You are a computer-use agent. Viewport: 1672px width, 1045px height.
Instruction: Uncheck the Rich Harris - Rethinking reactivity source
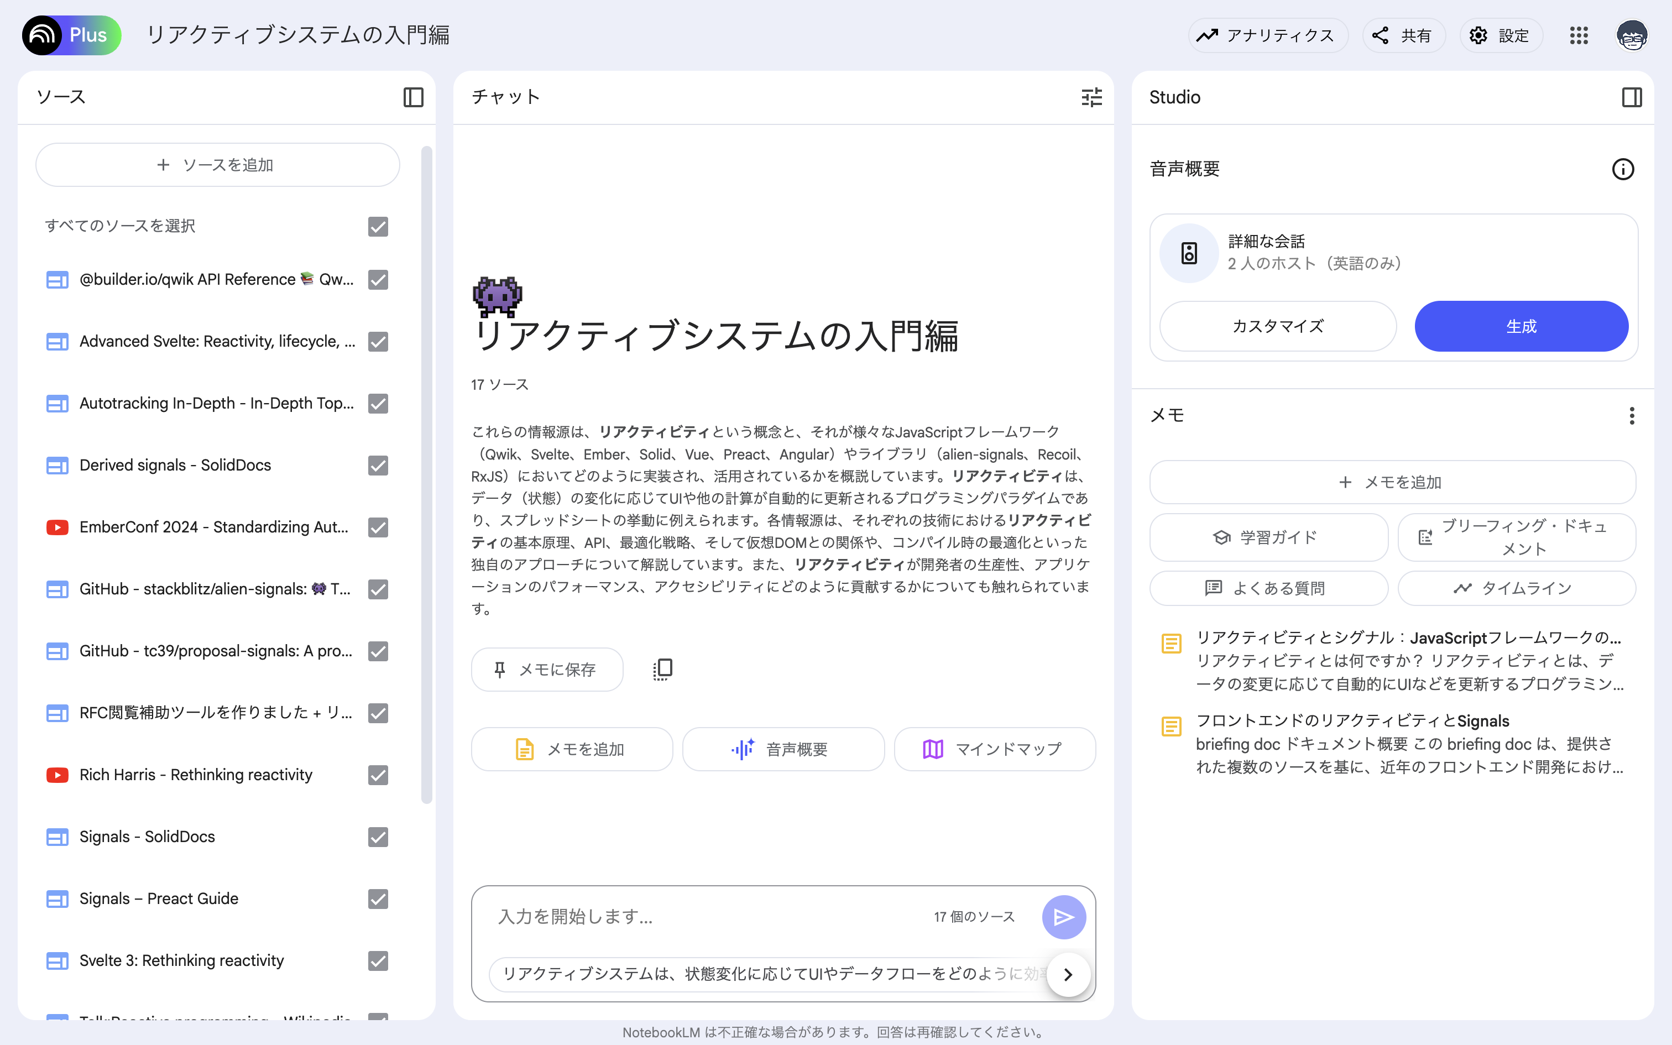378,775
